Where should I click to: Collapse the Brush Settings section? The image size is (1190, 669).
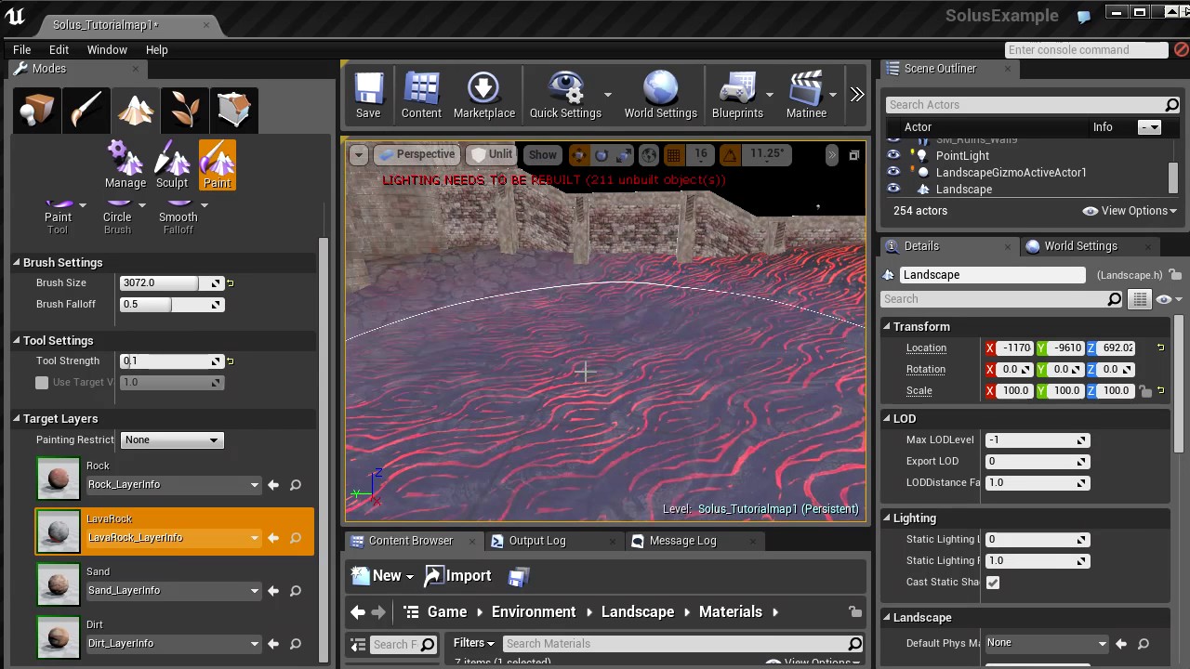[x=17, y=263]
